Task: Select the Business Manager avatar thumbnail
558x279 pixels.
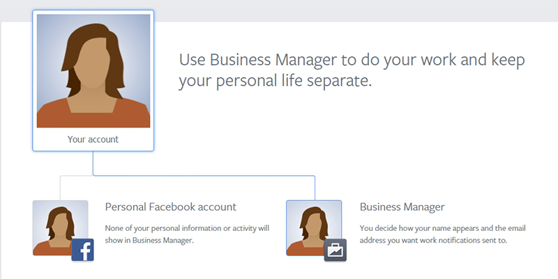Action: [314, 228]
